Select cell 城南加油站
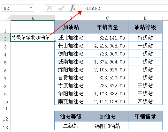Image resolution: width=168 pixels, height=132 pixels. point(71,62)
